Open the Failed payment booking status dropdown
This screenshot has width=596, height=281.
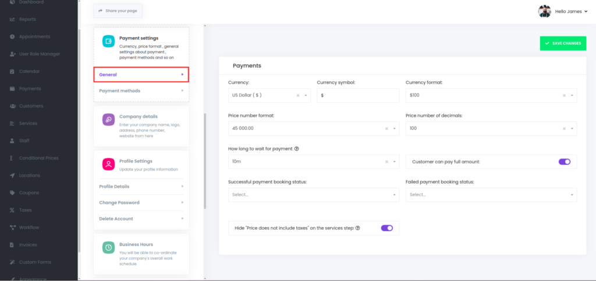click(x=491, y=194)
